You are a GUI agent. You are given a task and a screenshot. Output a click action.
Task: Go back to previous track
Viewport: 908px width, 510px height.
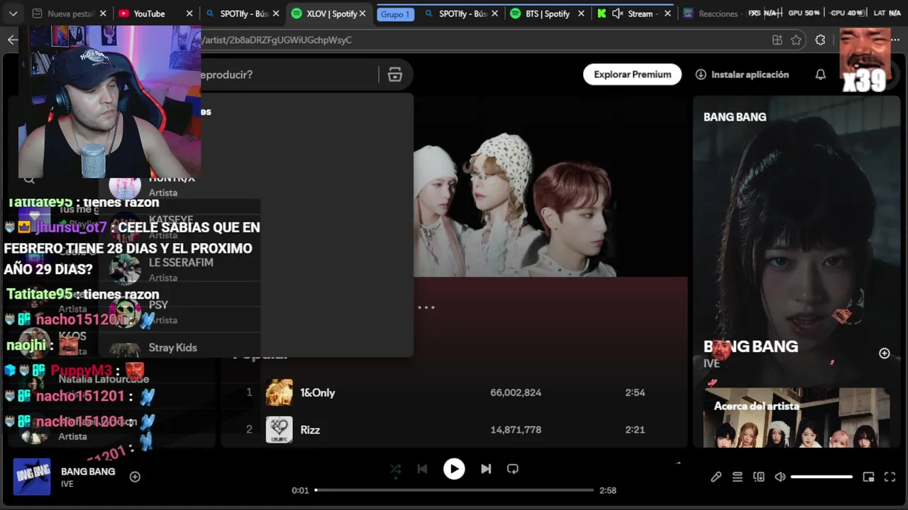pos(422,469)
